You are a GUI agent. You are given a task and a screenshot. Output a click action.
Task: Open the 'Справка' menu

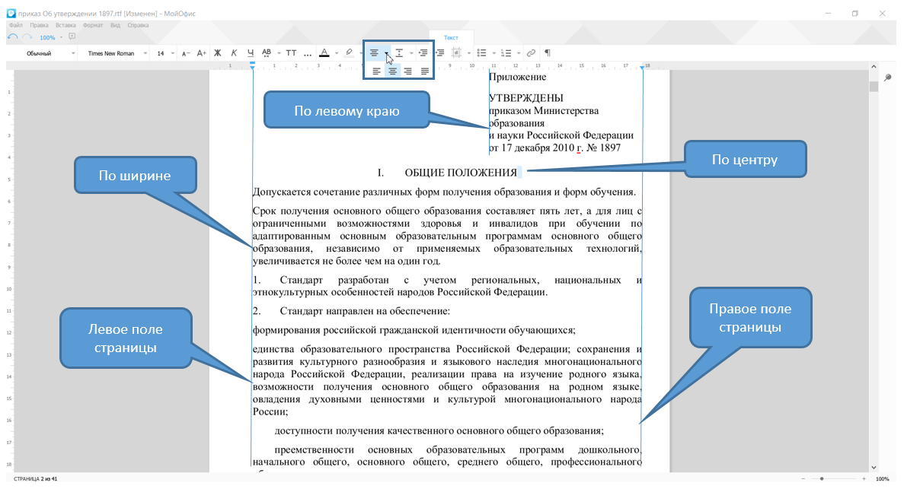coord(138,25)
